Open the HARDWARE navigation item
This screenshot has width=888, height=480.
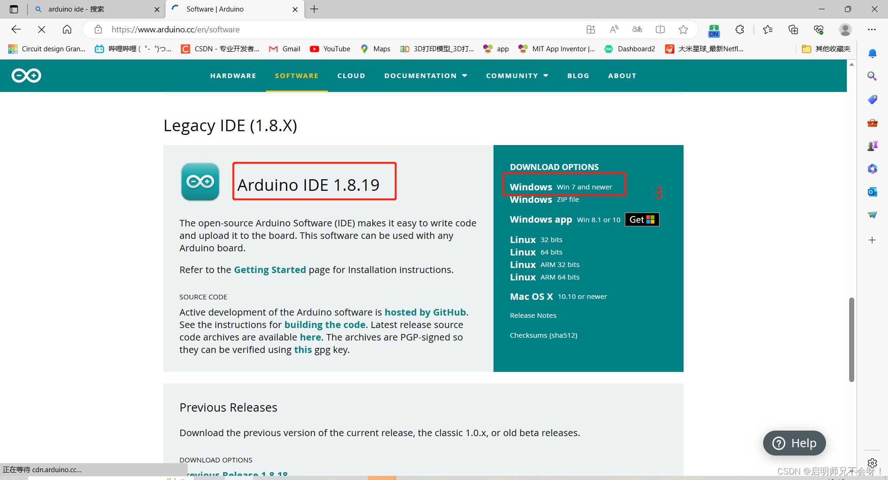[233, 76]
